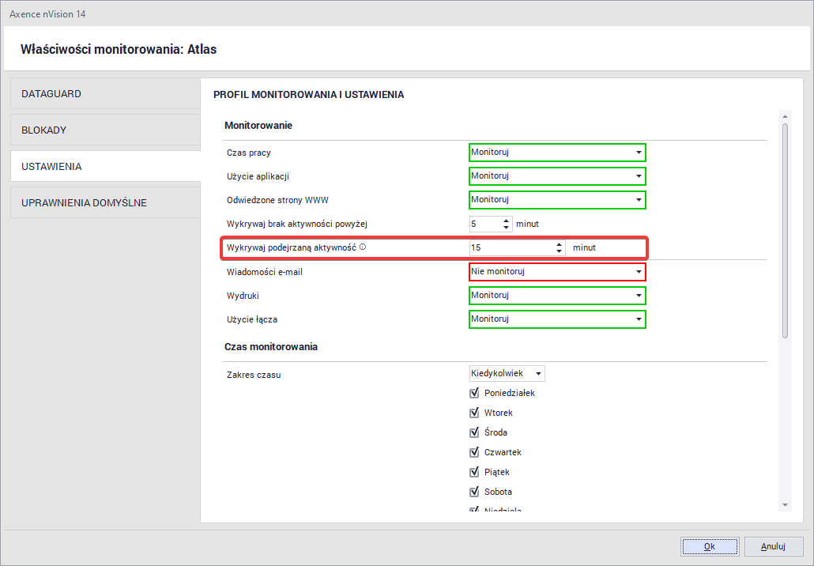
Task: Toggle the Środa day checkbox
Action: pyautogui.click(x=475, y=432)
